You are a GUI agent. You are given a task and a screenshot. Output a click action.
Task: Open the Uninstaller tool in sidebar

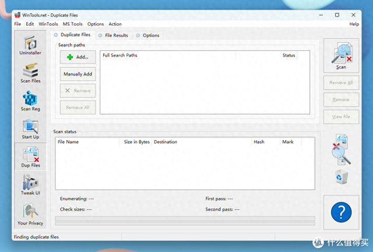30,46
